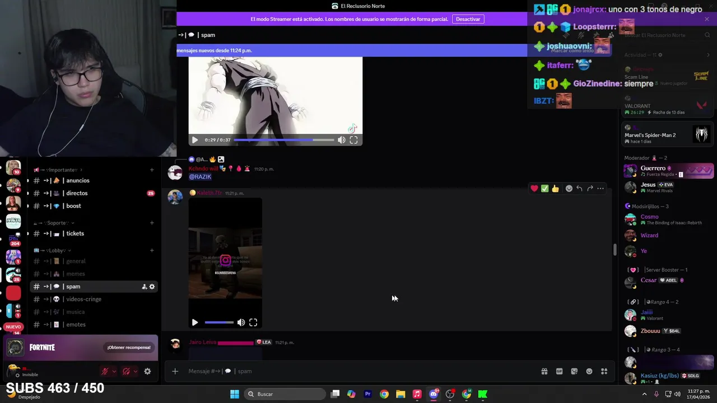Click the NUEVO unread servers indicator
Image resolution: width=717 pixels, height=403 pixels.
[x=13, y=327]
